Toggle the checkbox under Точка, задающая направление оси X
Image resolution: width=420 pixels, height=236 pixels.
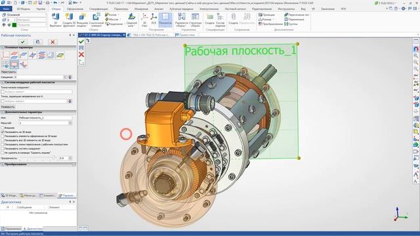click(3, 101)
